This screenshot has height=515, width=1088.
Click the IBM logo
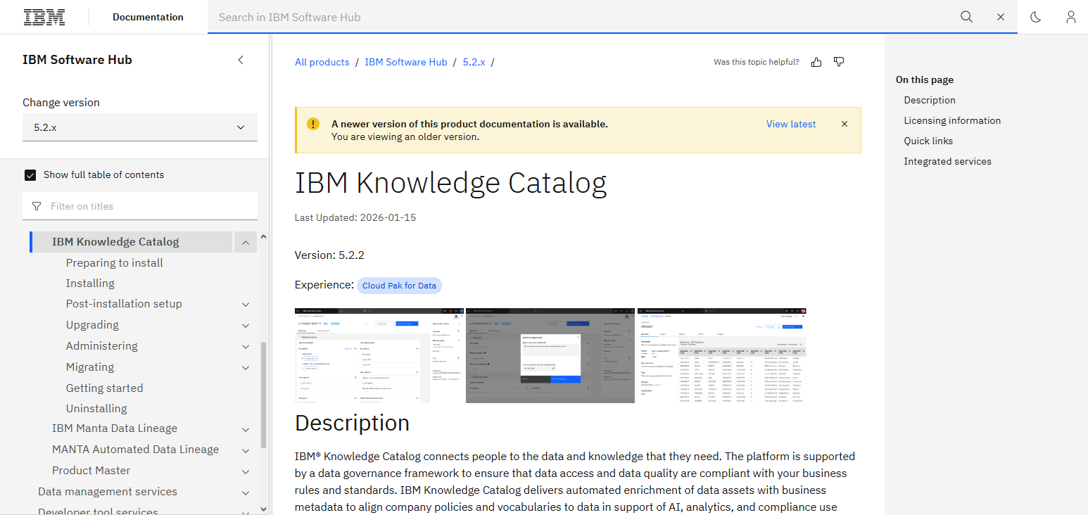point(44,17)
